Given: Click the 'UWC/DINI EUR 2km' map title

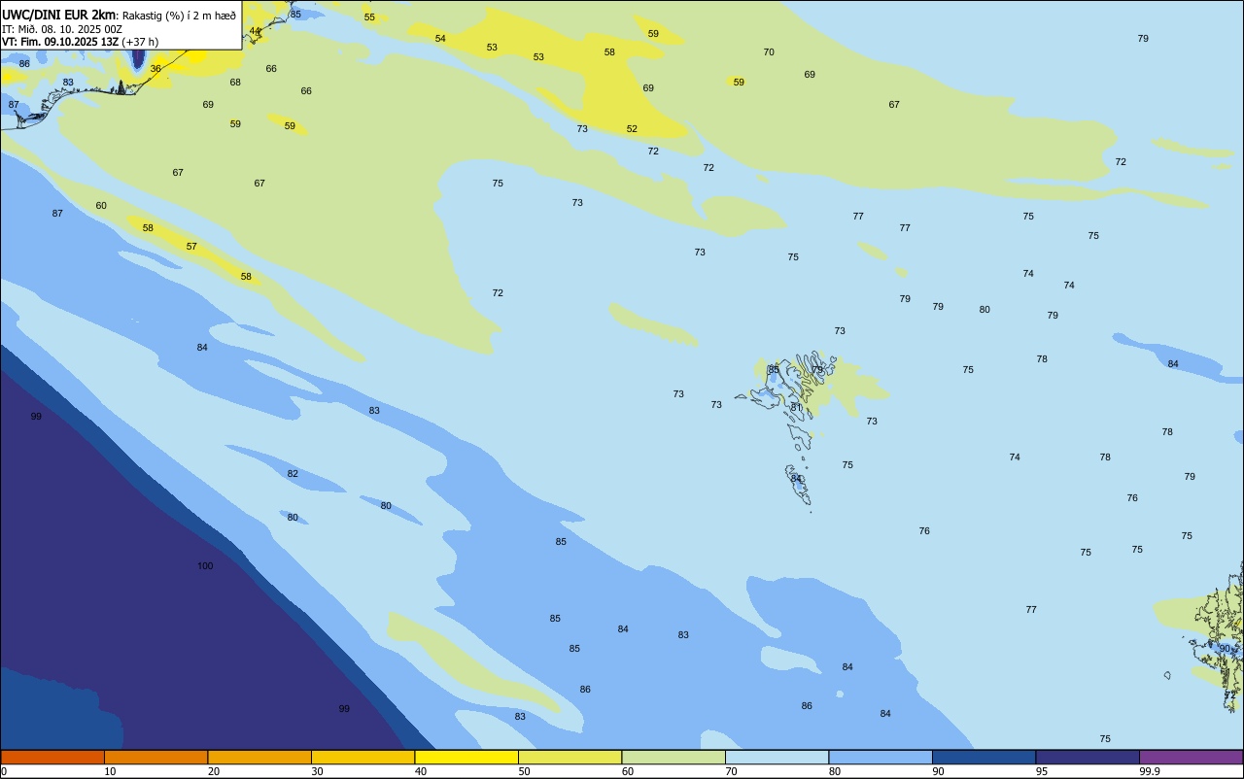Looking at the screenshot, I should (x=59, y=15).
